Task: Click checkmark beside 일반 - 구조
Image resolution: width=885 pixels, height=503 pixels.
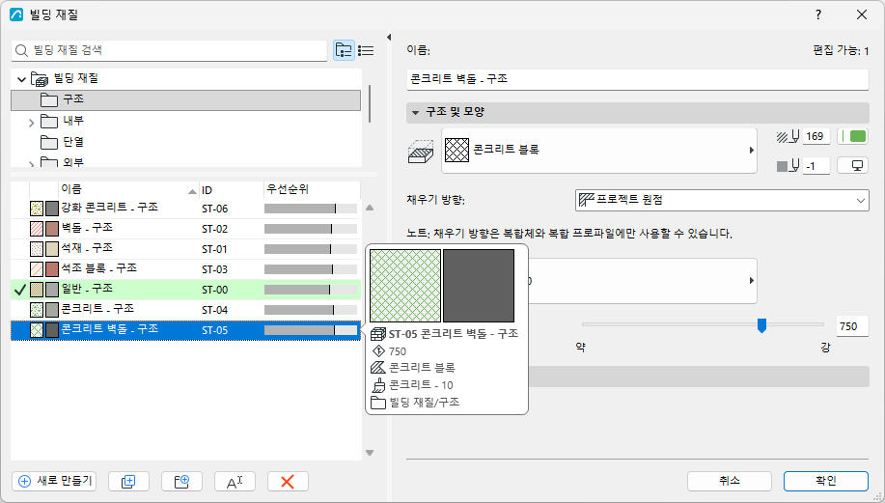Action: click(20, 290)
